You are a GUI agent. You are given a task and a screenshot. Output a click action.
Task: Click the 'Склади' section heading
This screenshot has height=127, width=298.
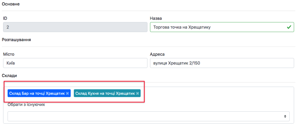pos(10,76)
